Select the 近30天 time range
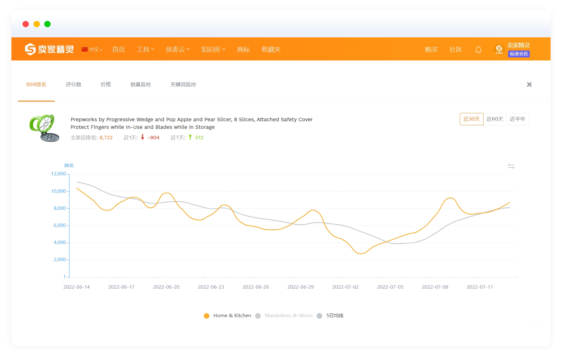Image resolution: width=562 pixels, height=364 pixels. 471,119
